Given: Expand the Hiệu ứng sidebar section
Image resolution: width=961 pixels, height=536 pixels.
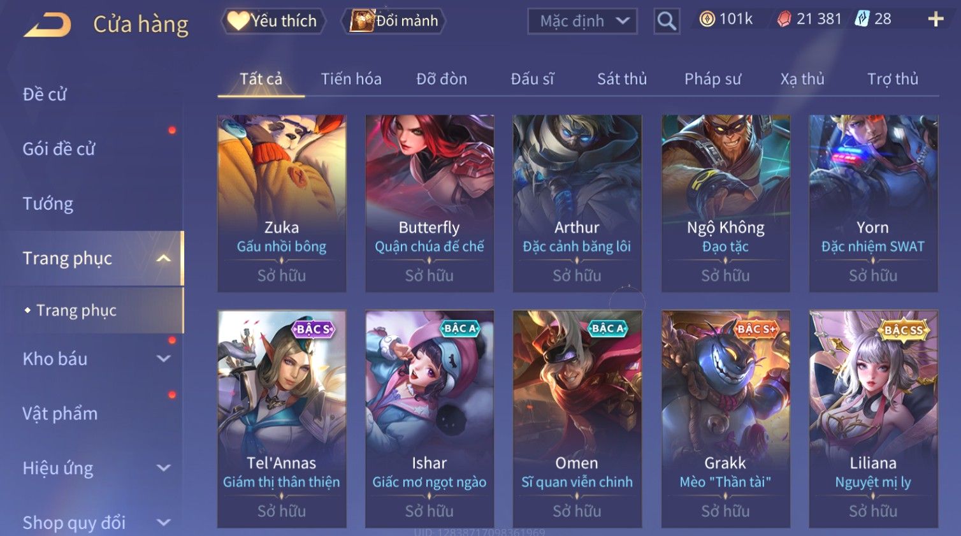Looking at the screenshot, I should [163, 468].
